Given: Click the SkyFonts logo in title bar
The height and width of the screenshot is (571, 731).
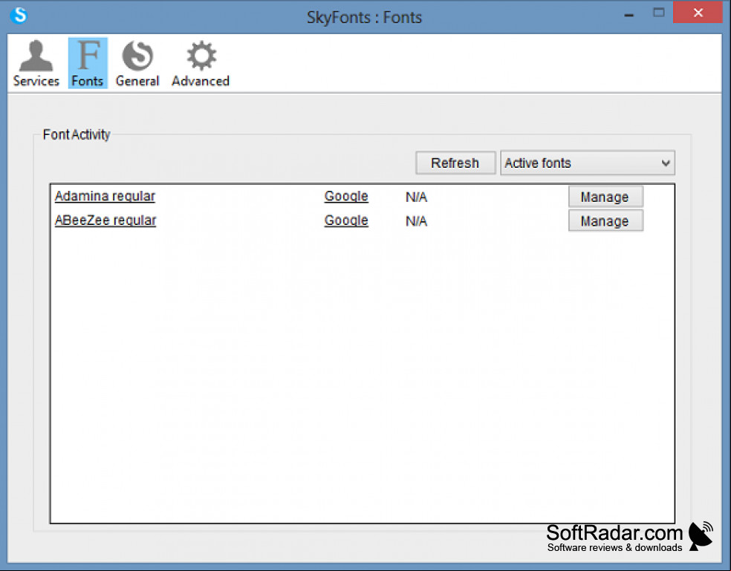Looking at the screenshot, I should 19,15.
